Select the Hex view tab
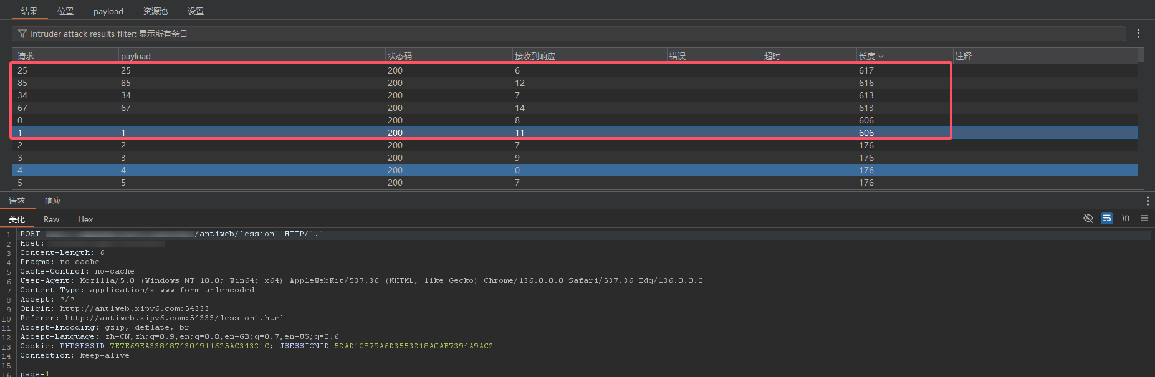The width and height of the screenshot is (1155, 377). pos(85,219)
